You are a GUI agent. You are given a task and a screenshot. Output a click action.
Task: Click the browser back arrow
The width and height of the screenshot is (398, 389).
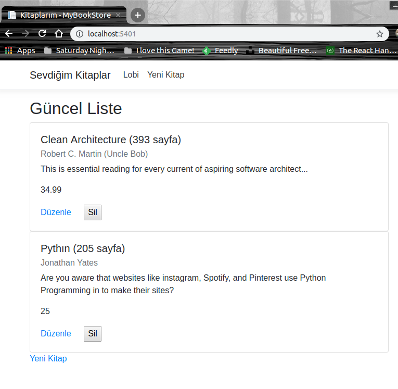tap(9, 34)
